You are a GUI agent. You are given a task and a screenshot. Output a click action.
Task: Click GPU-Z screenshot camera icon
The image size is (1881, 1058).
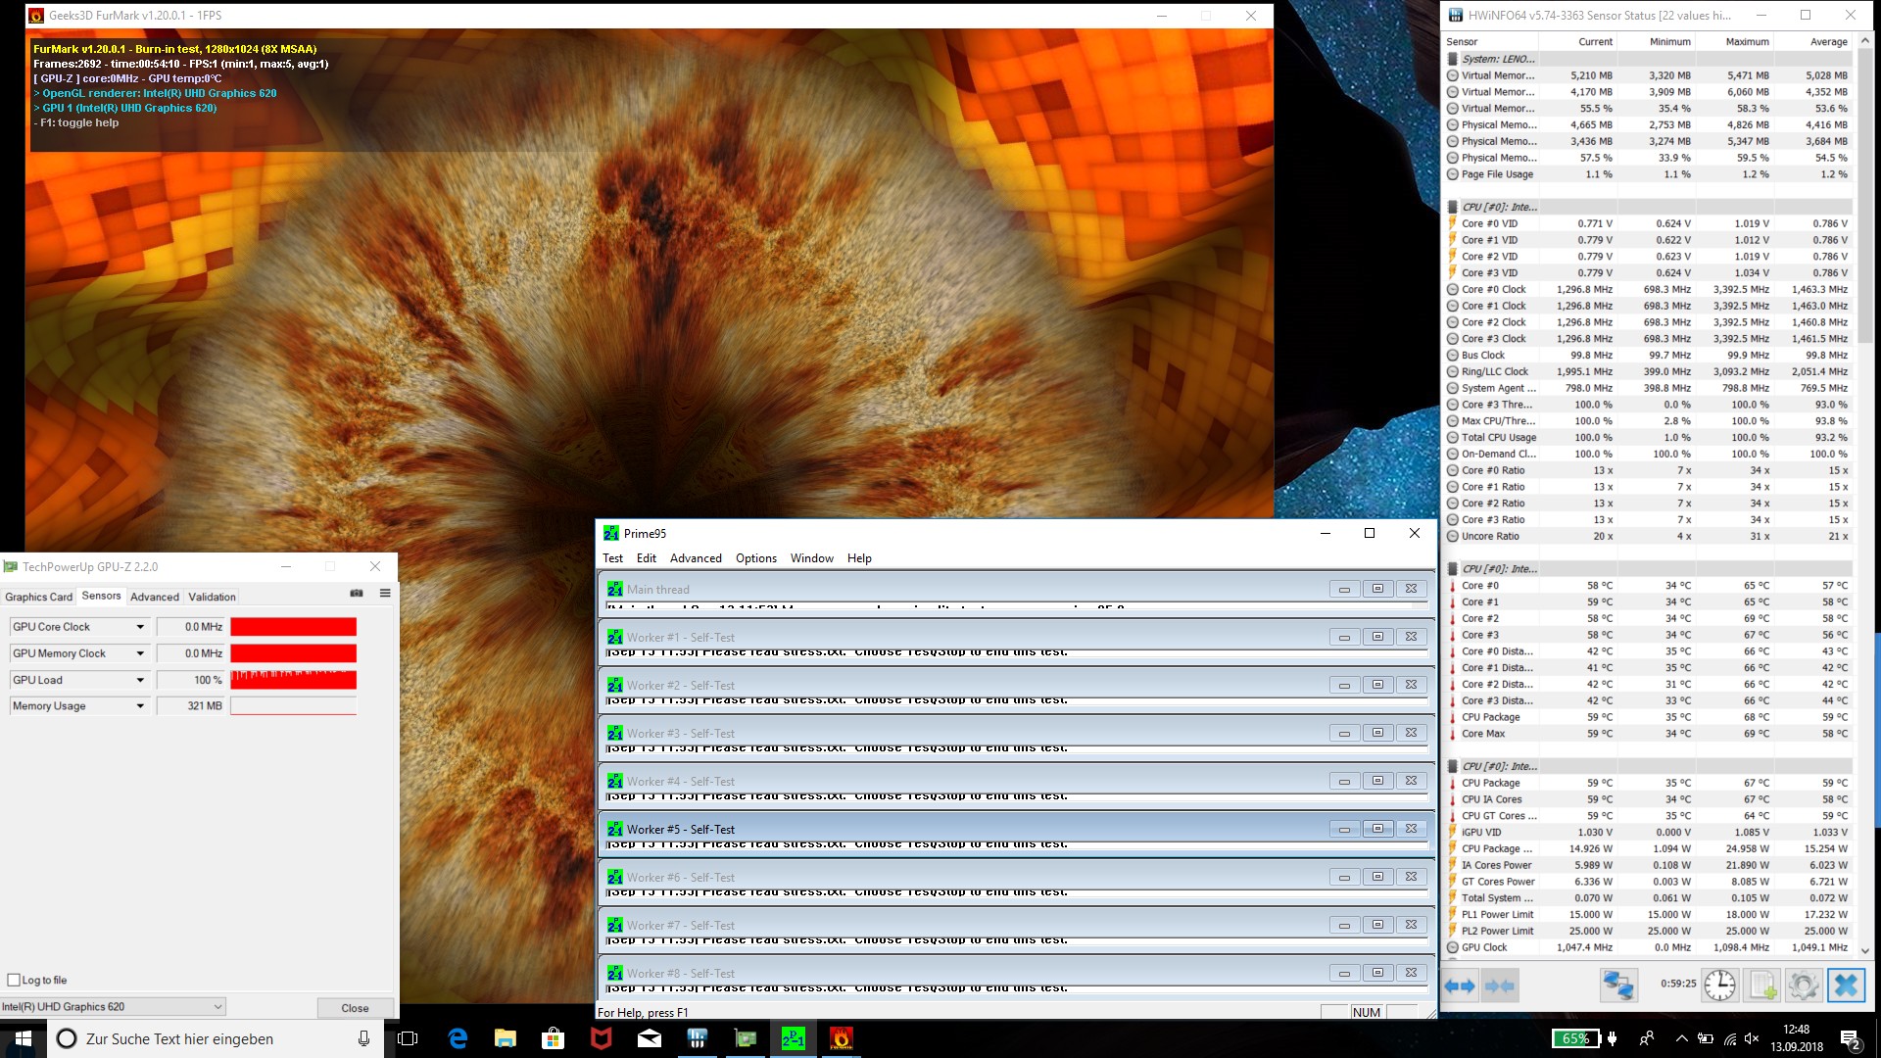pyautogui.click(x=357, y=594)
